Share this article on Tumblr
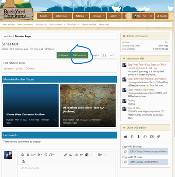 (139, 137)
